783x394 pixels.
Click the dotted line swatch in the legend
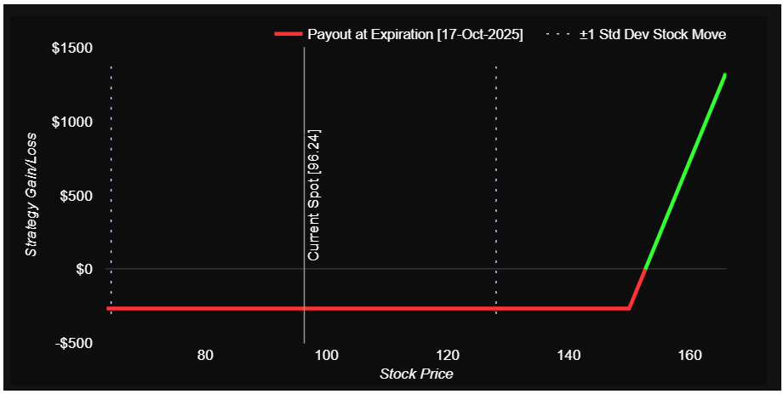pyautogui.click(x=557, y=34)
